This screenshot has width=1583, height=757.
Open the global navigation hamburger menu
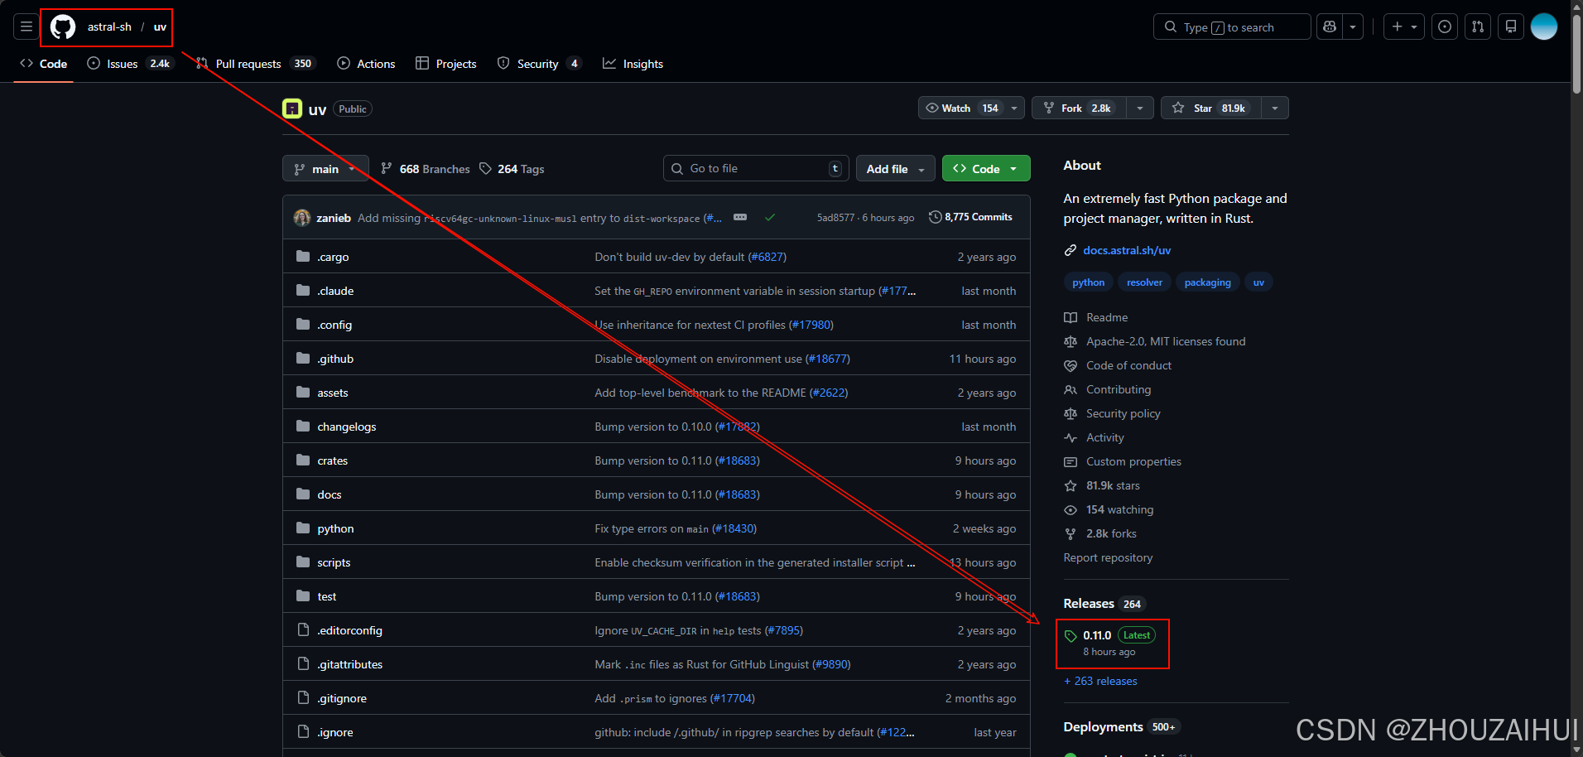coord(26,27)
